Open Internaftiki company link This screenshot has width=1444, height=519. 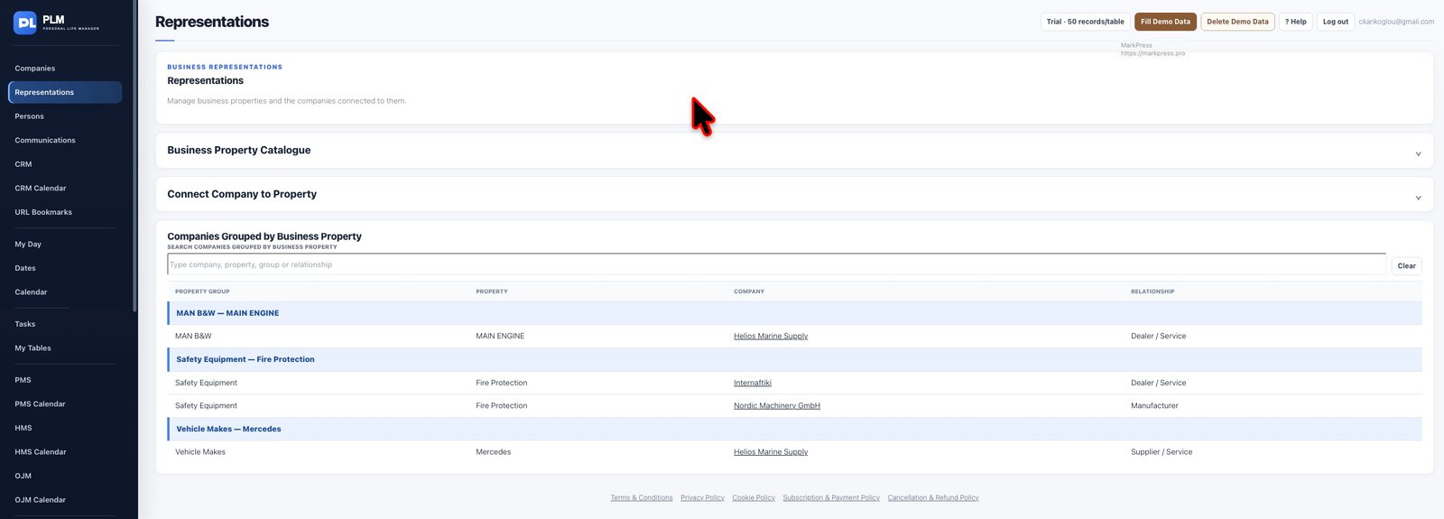pos(753,383)
